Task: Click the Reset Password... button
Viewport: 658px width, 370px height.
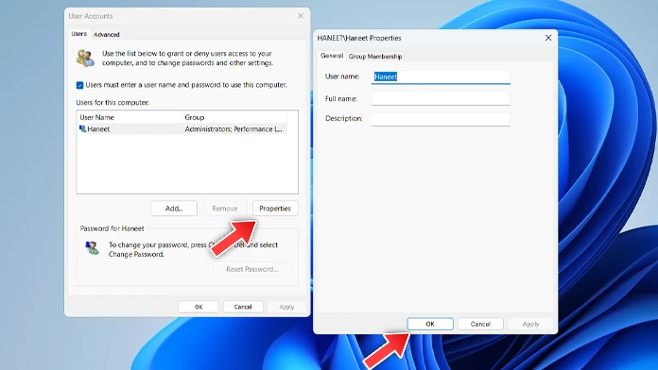Action: (x=252, y=269)
